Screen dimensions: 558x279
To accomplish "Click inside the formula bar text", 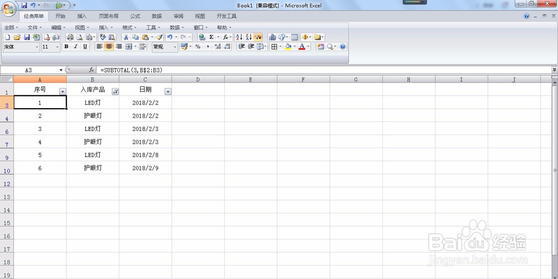I will coord(131,70).
